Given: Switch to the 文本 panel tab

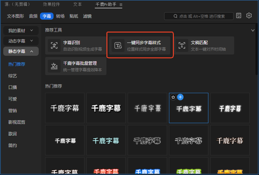Looking at the screenshot, I should pos(78,4).
